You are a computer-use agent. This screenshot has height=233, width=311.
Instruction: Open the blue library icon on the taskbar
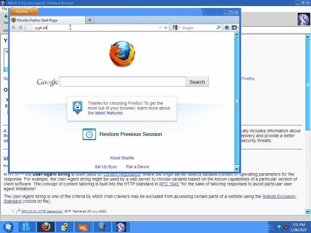pos(26,227)
